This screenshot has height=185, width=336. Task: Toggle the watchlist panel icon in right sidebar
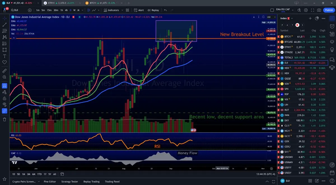pyautogui.click(x=332, y=18)
